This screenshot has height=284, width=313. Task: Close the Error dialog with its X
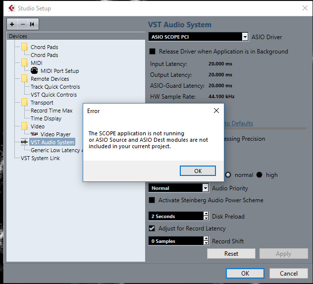(x=216, y=111)
